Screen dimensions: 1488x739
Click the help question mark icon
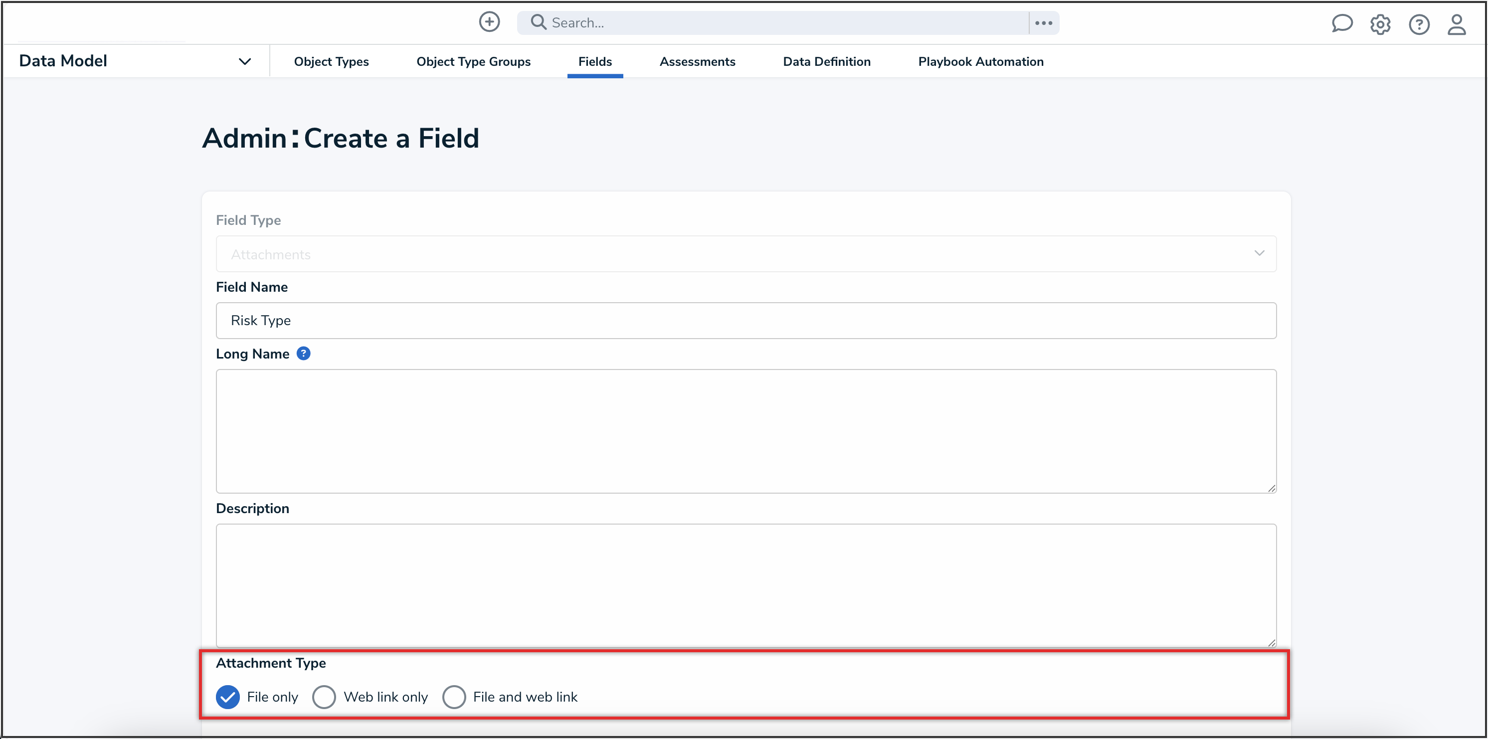[x=1419, y=24]
